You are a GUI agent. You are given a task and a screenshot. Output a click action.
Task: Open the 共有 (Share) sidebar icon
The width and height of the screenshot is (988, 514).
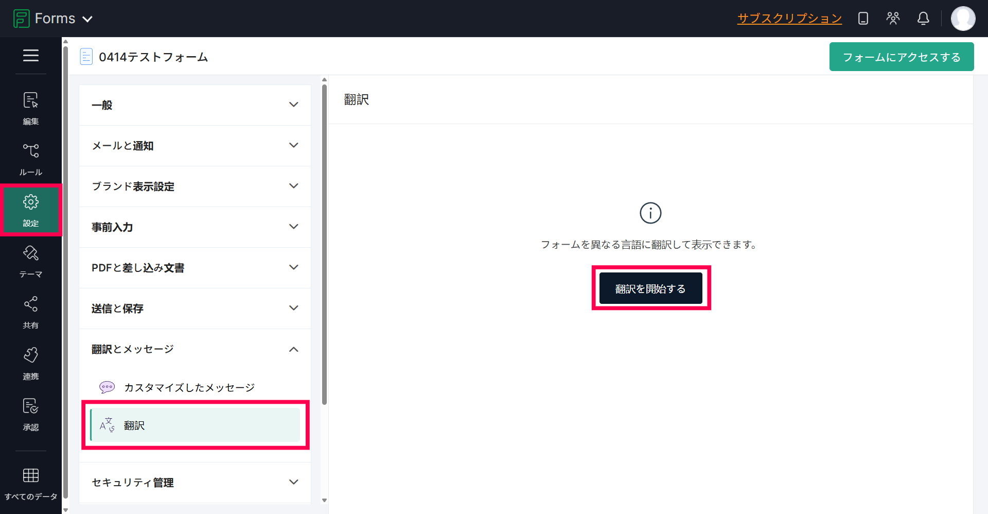[30, 312]
